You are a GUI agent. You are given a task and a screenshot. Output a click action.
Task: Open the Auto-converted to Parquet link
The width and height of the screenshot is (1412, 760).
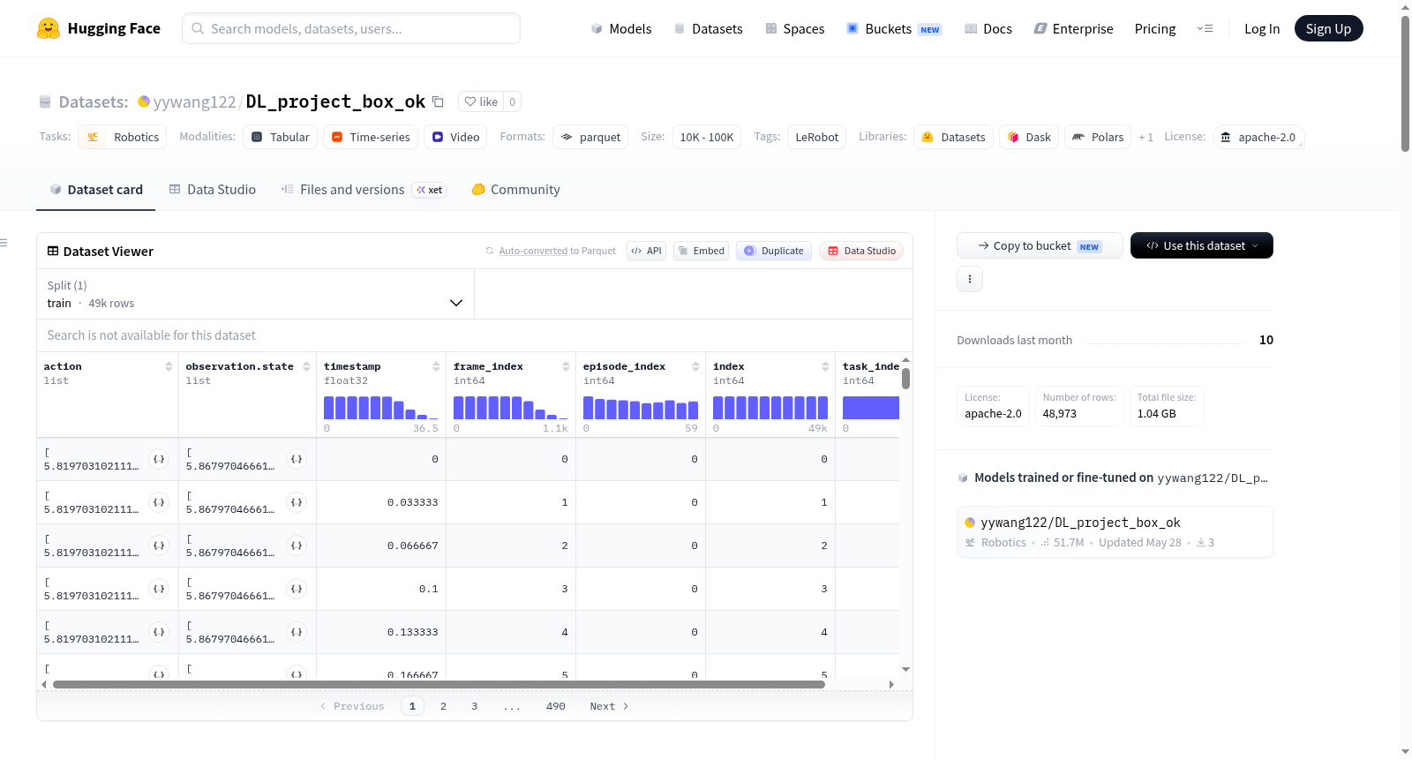coord(533,251)
